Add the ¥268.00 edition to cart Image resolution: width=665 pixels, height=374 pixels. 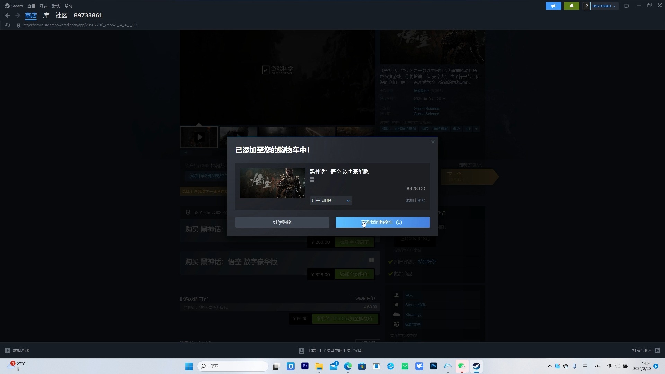[354, 242]
